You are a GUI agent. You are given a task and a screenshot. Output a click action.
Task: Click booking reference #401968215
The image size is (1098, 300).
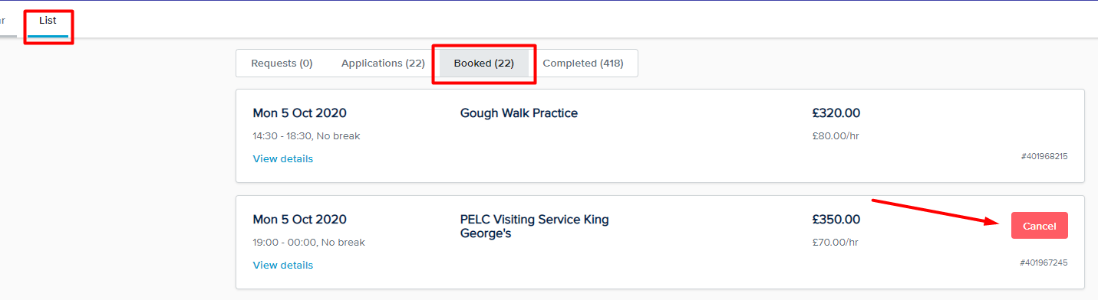(1044, 156)
